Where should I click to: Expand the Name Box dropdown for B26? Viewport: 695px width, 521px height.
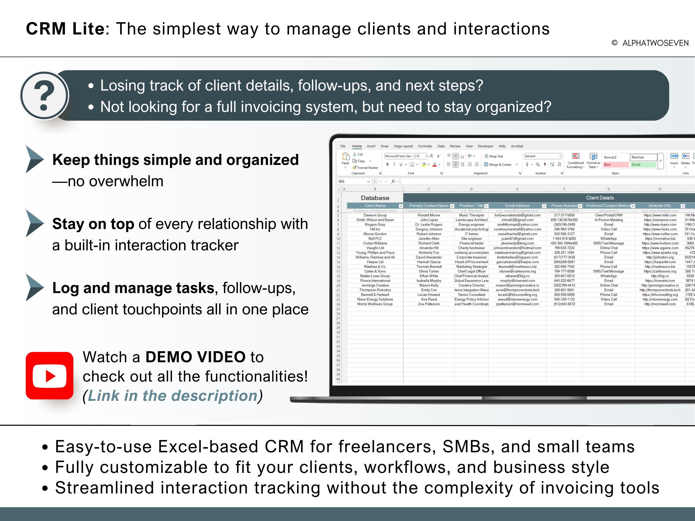(x=368, y=182)
